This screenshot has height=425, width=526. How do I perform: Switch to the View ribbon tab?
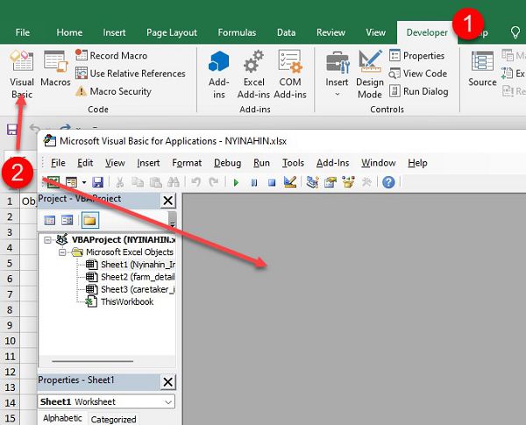[x=376, y=32]
